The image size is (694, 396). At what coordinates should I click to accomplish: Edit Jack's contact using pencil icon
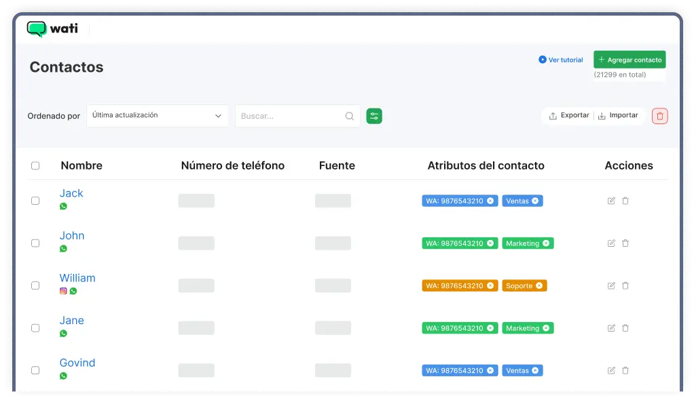point(610,201)
